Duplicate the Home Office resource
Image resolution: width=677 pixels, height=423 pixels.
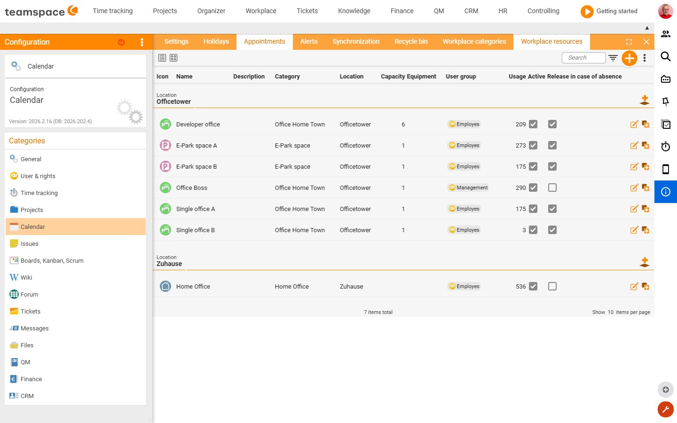tap(646, 286)
